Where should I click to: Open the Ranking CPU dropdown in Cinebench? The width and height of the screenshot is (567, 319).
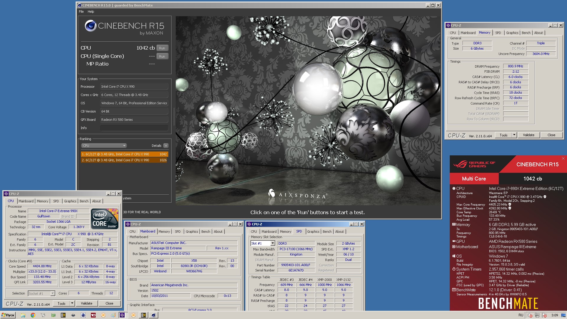point(104,146)
